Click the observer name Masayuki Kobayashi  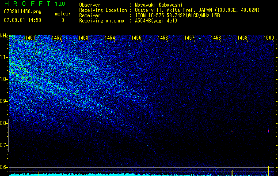[x=159, y=5]
